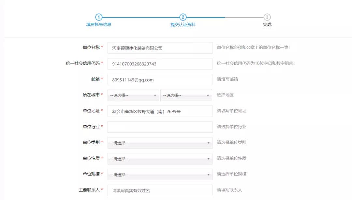Focus the 统一社会信用代码 field
Screen dimensions: 352x200
[160, 64]
